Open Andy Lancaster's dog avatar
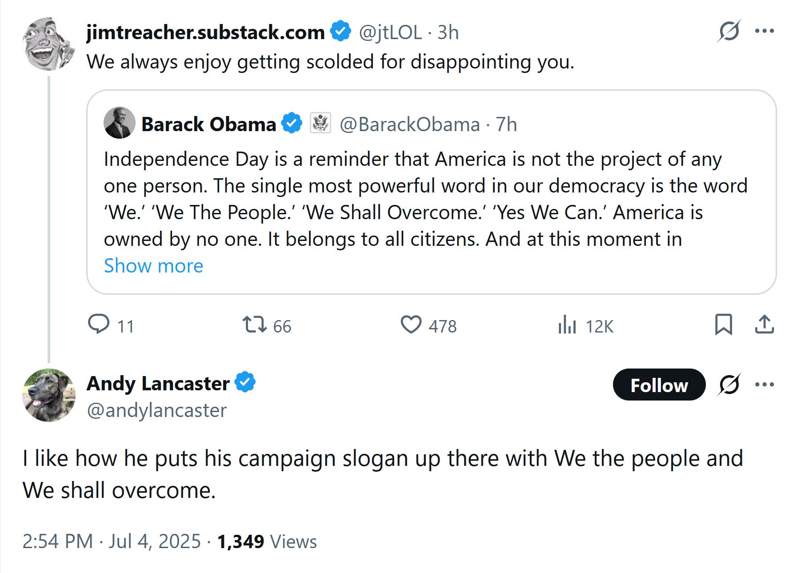 (x=49, y=395)
